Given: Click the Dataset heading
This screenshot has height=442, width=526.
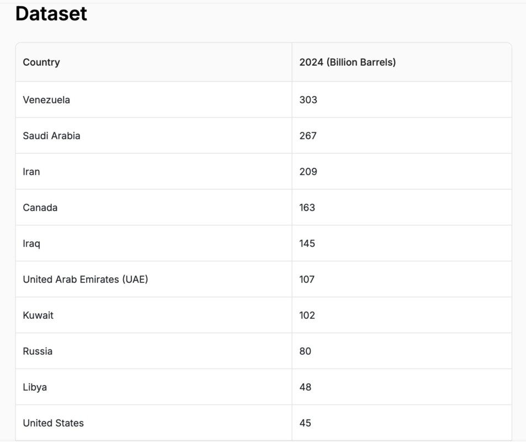Looking at the screenshot, I should [51, 13].
